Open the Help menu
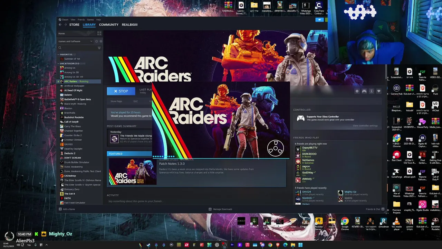Screen dimensions: 442x249 coord(98,20)
